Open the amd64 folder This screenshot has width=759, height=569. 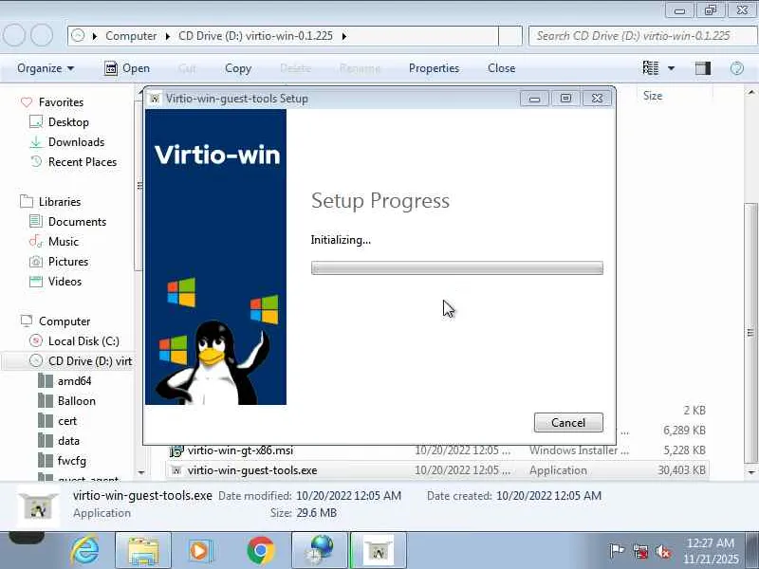click(74, 381)
